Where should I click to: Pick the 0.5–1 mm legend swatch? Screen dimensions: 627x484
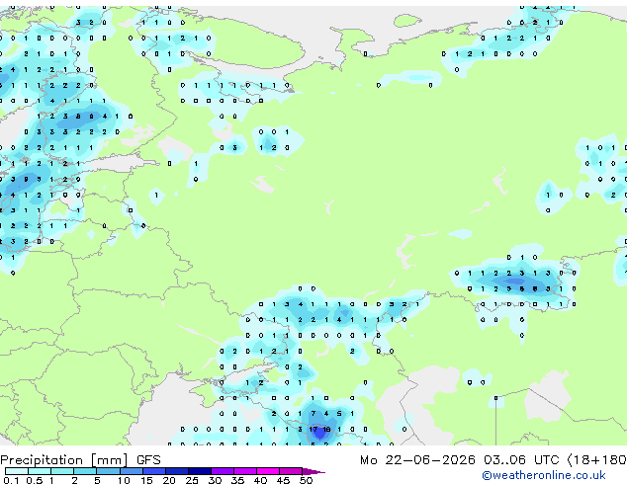pos(40,471)
